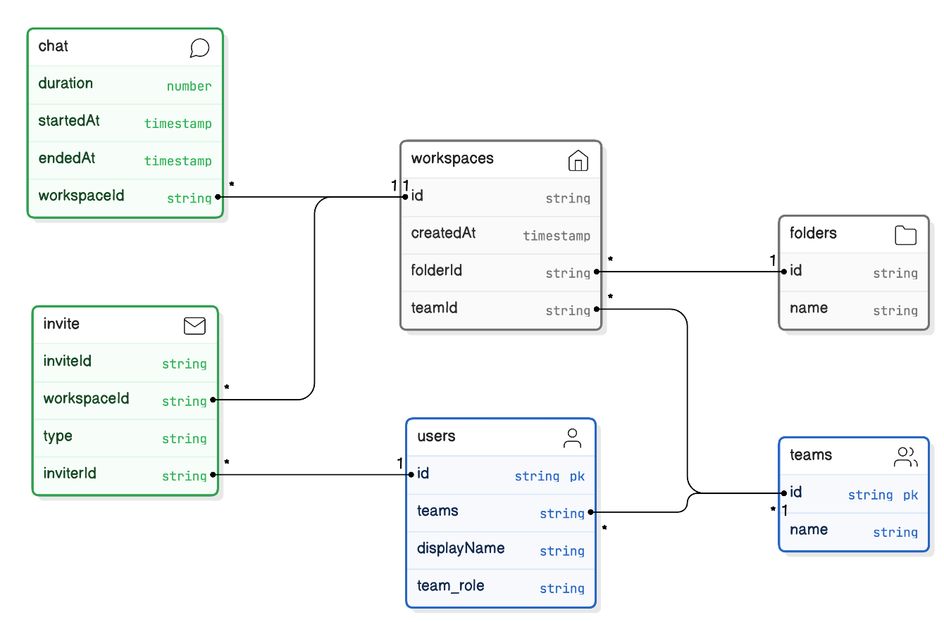The width and height of the screenshot is (944, 622).
Task: Click the id field in teams table
Action: click(x=854, y=493)
